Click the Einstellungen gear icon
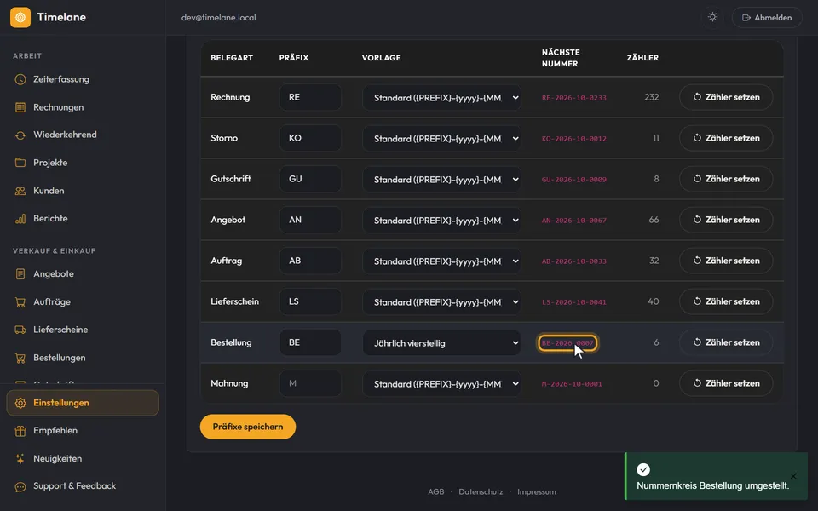The width and height of the screenshot is (818, 511). tap(20, 403)
